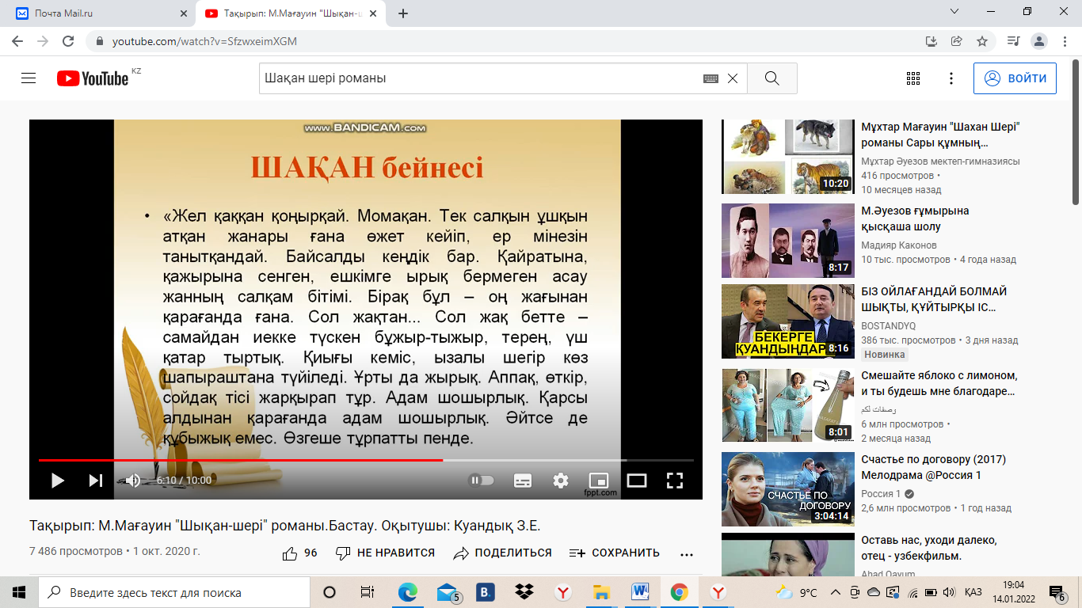The width and height of the screenshot is (1082, 608).
Task: Open YouTube settings three-dot menu
Action: point(951,78)
